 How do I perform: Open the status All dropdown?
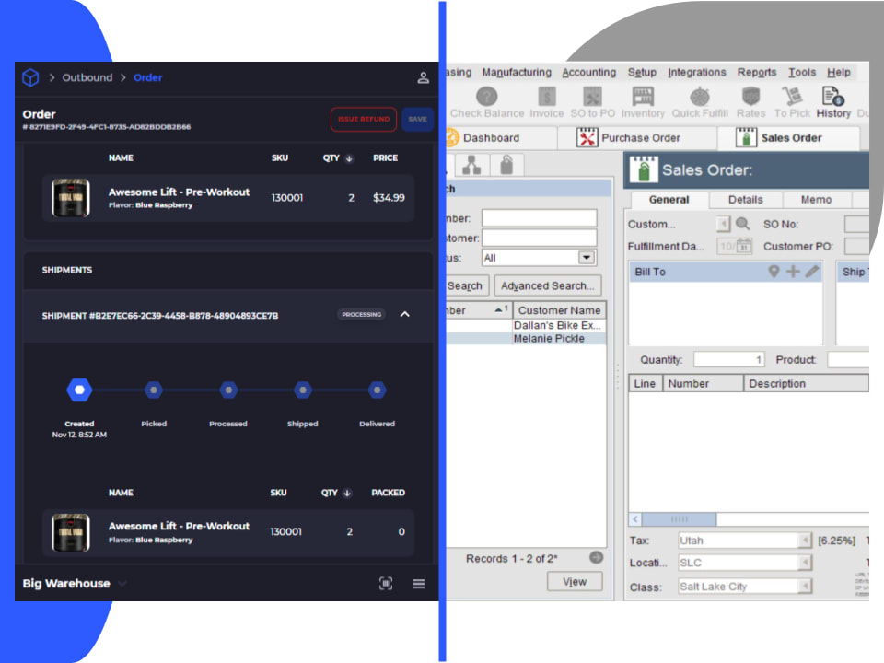(x=587, y=258)
